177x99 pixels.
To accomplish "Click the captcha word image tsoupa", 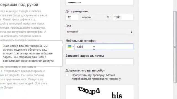I will (x=89, y=90).
